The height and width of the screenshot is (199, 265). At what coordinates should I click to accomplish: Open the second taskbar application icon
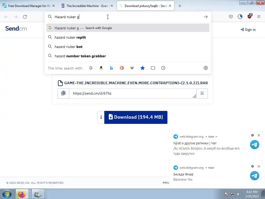(38, 194)
